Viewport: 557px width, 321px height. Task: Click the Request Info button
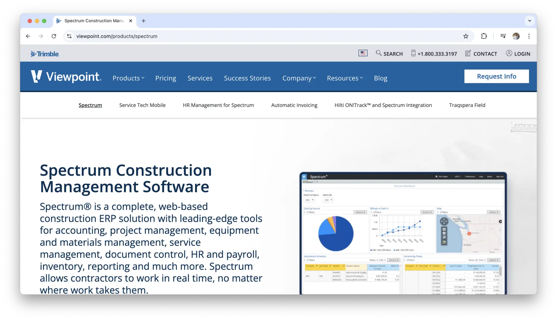(497, 76)
